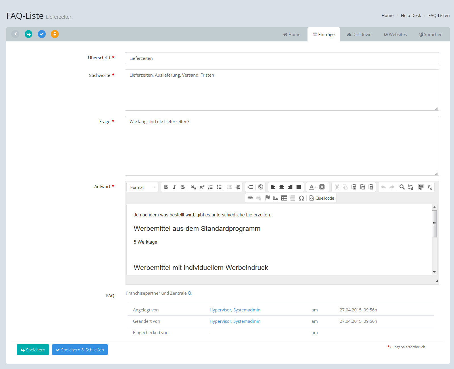Click the Speichern & Schließen button
454x369 pixels.
tap(80, 350)
